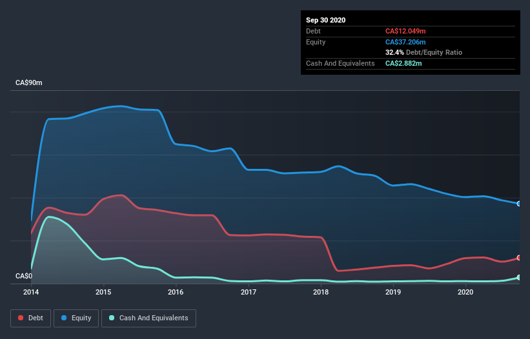Click Cash And Equivalents label in tooltip
The width and height of the screenshot is (530, 339).
[340, 63]
